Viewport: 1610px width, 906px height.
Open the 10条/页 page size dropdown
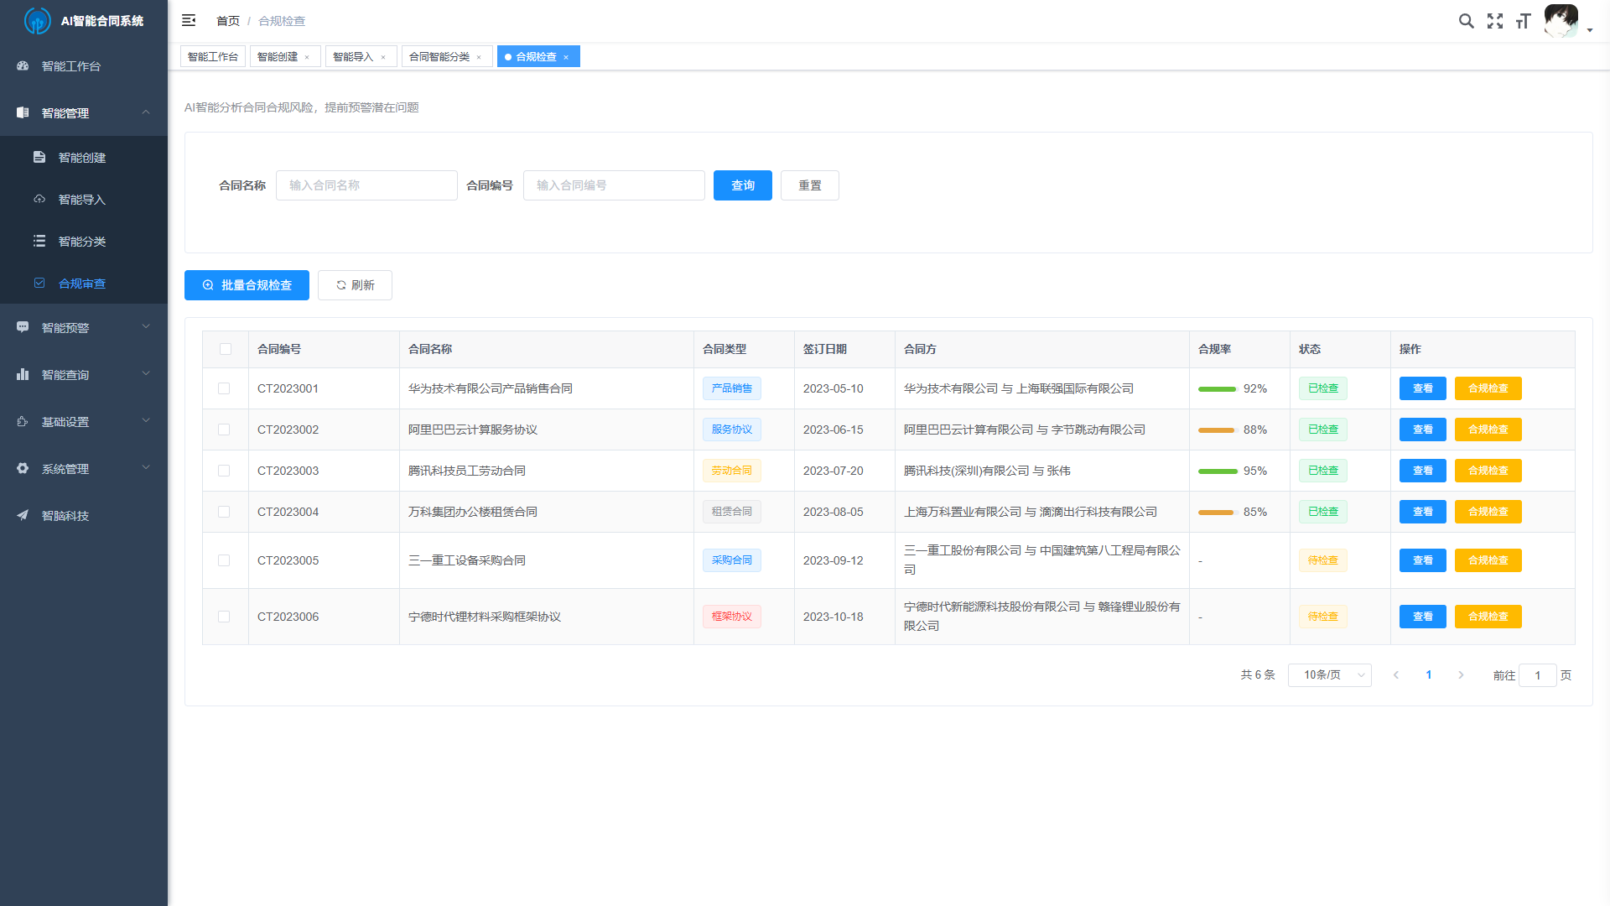tap(1329, 674)
